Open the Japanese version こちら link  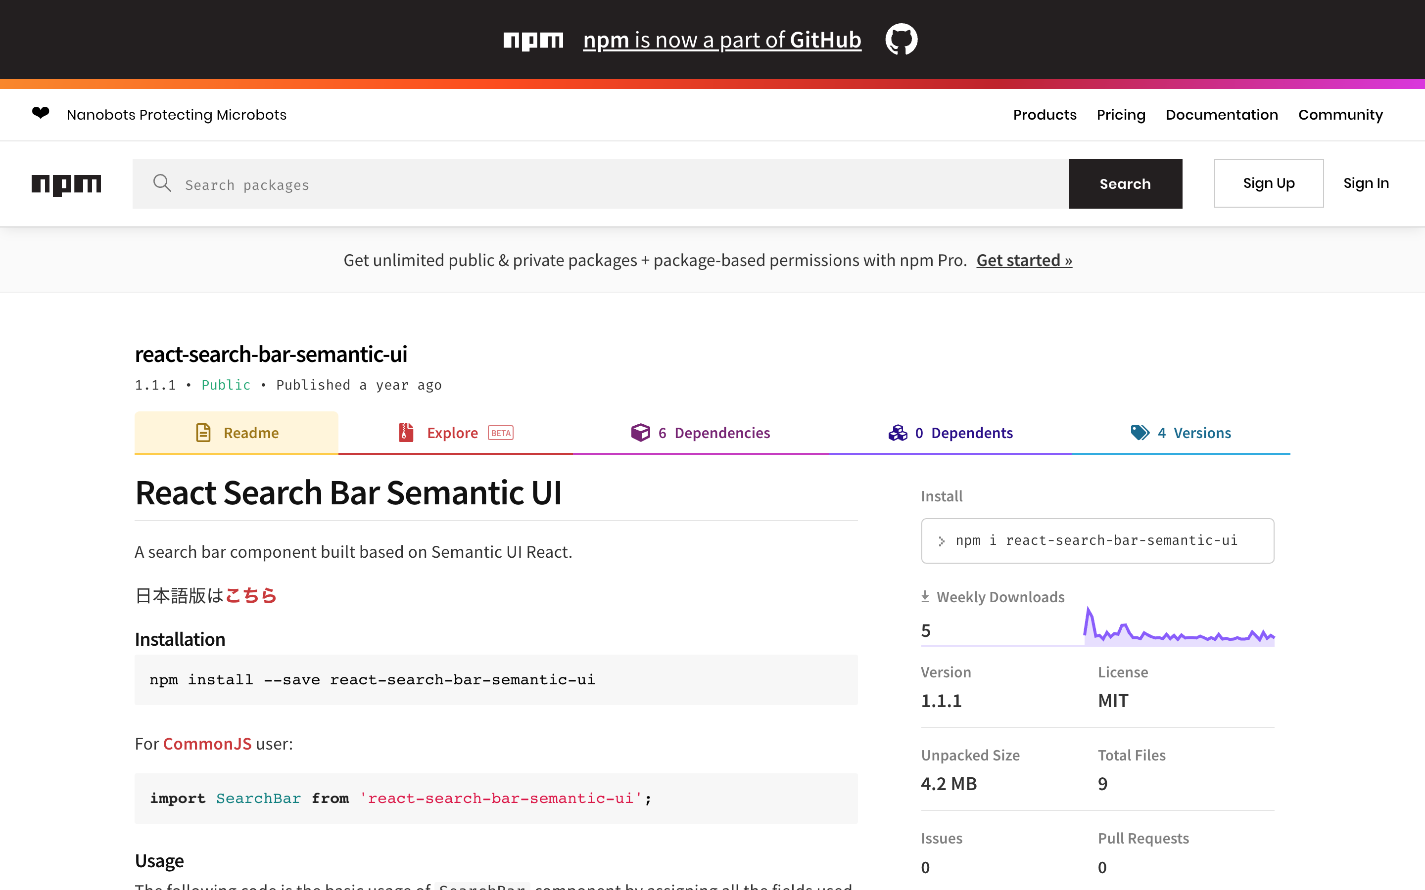251,595
